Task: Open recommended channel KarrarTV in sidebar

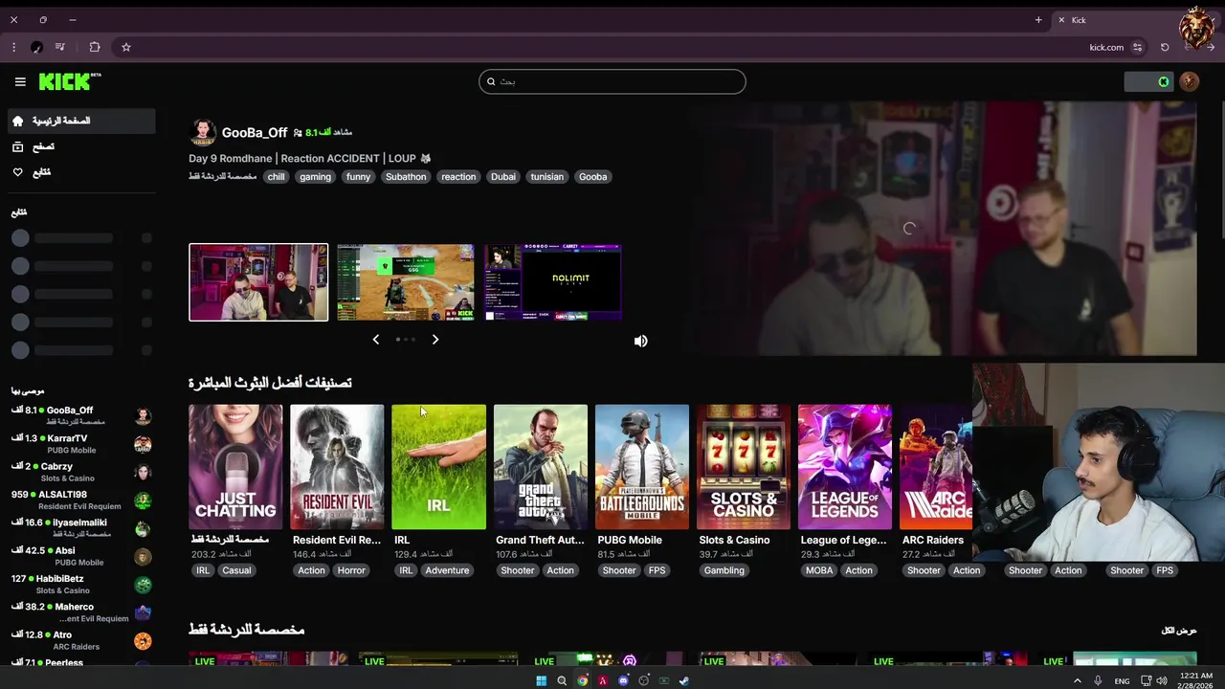Action: (x=81, y=444)
